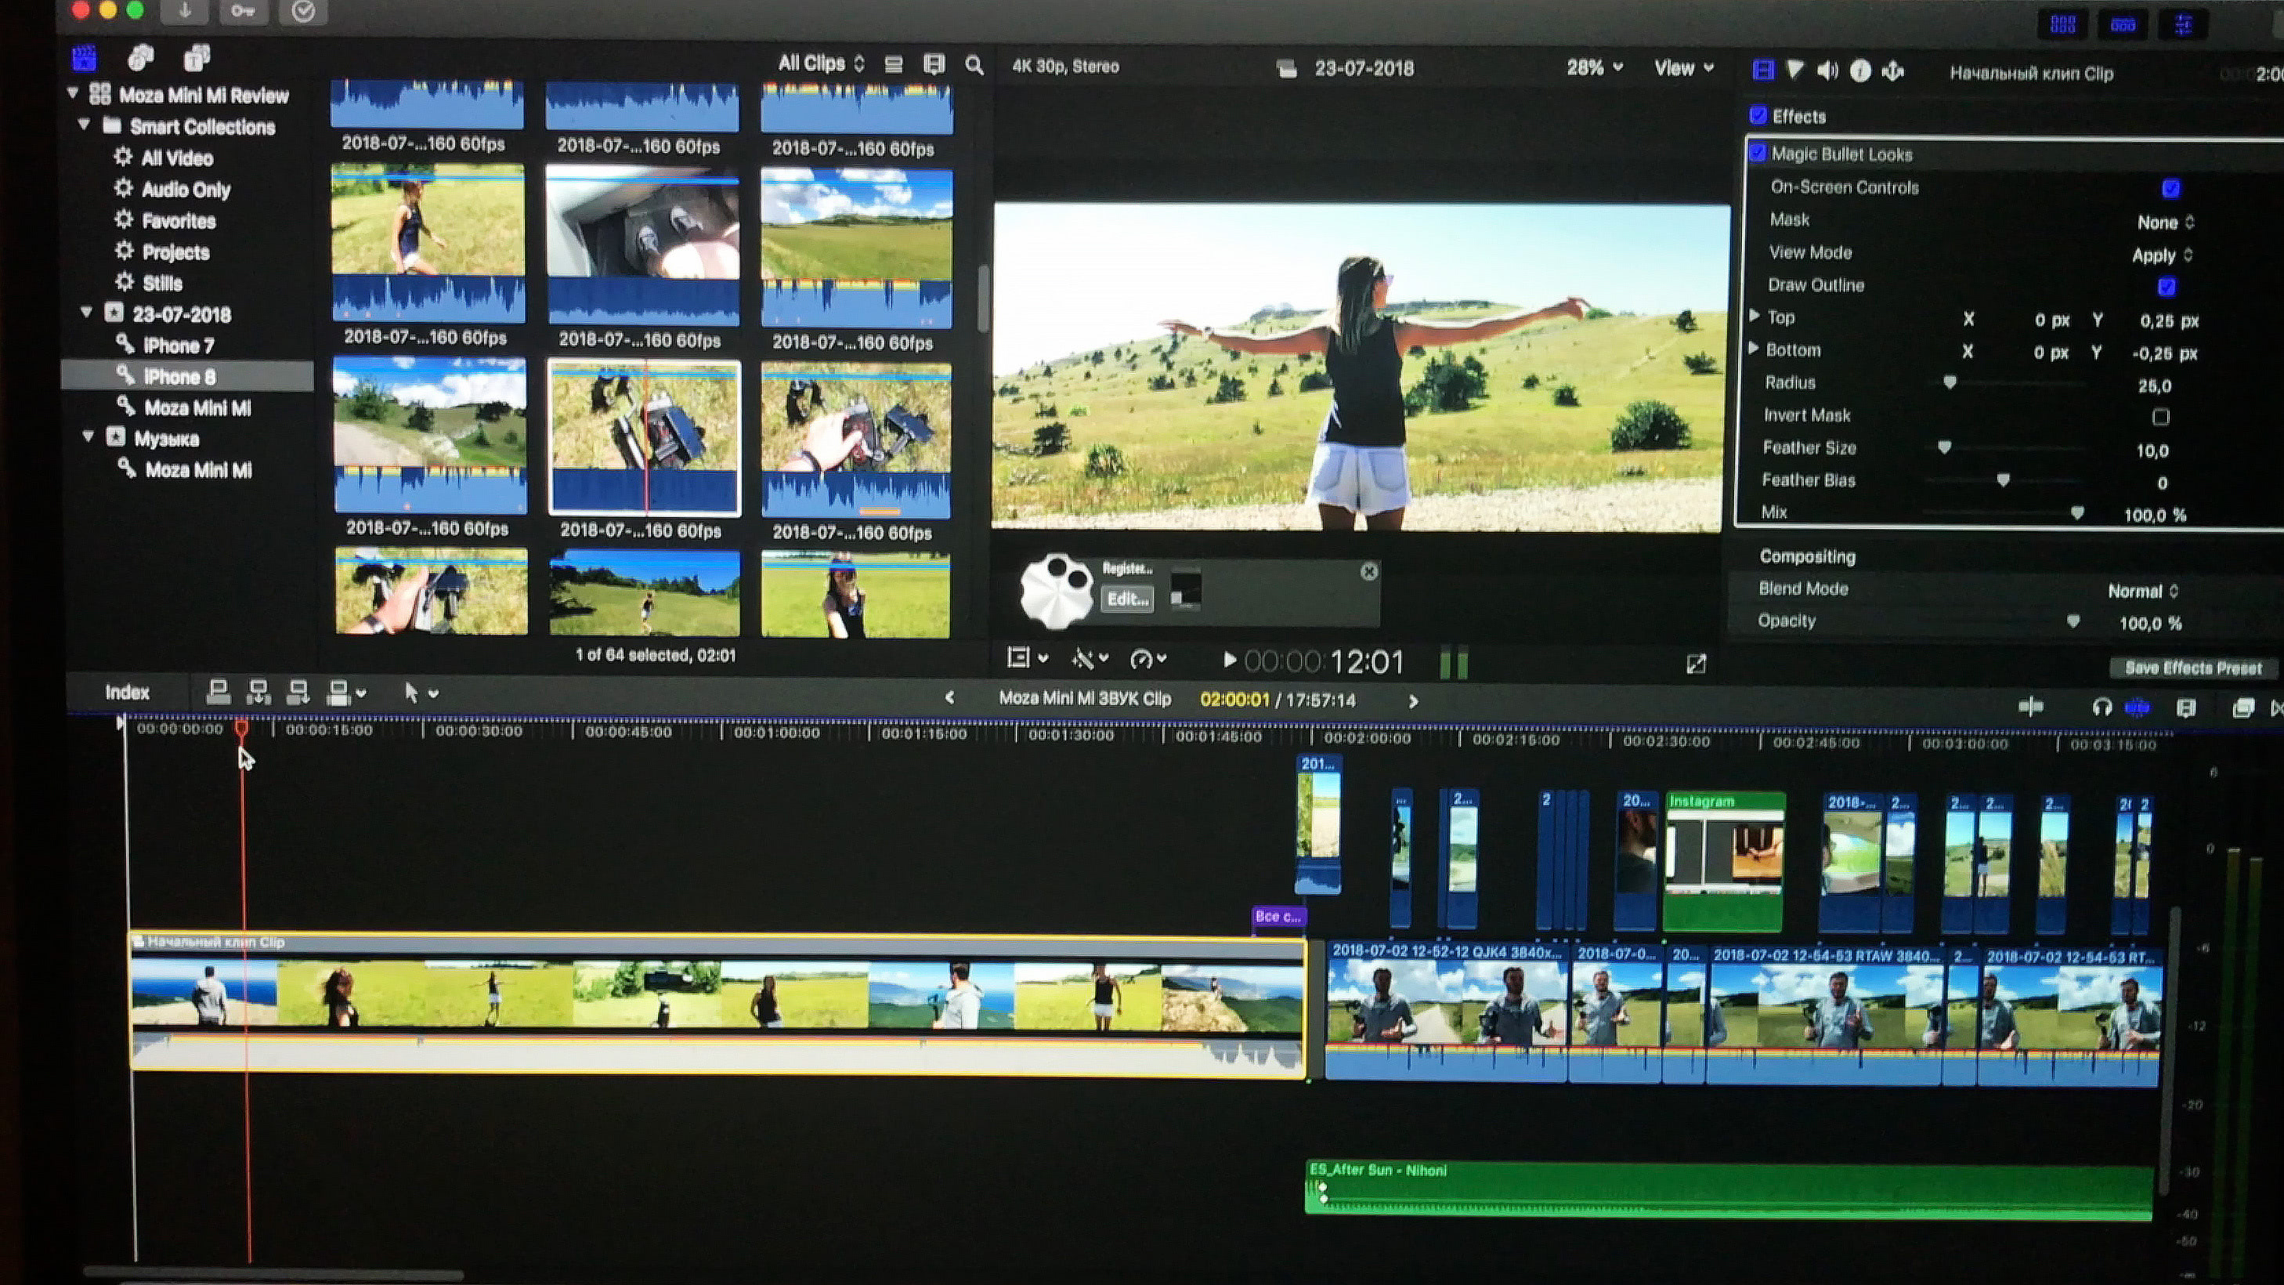Screen dimensions: 2284x1285
Task: Open the All Clips filter dropdown
Action: [x=820, y=63]
